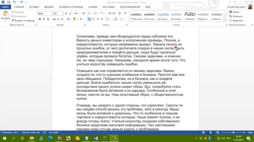This screenshot has height=142, width=254.
Task: Apply yellow text highlight color
Action: [74, 19]
